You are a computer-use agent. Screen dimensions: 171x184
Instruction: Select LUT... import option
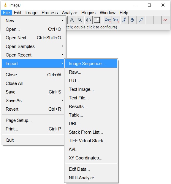[91, 81]
